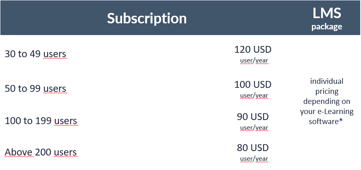This screenshot has width=361, height=170.
Task: Select the 100 USD price text
Action: 253,85
